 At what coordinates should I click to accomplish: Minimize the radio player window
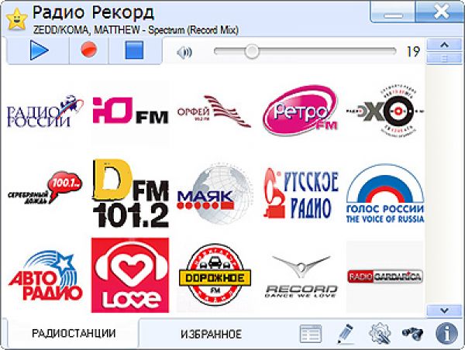(393, 12)
